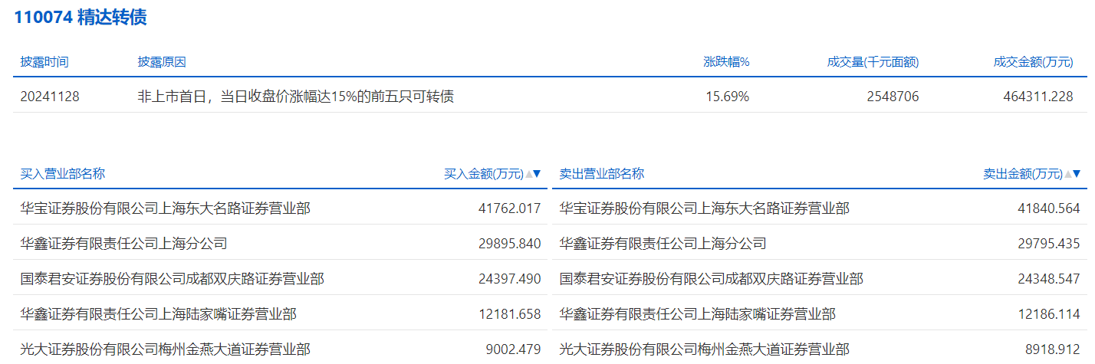Click the 买入营业部名称 column header

(x=63, y=174)
